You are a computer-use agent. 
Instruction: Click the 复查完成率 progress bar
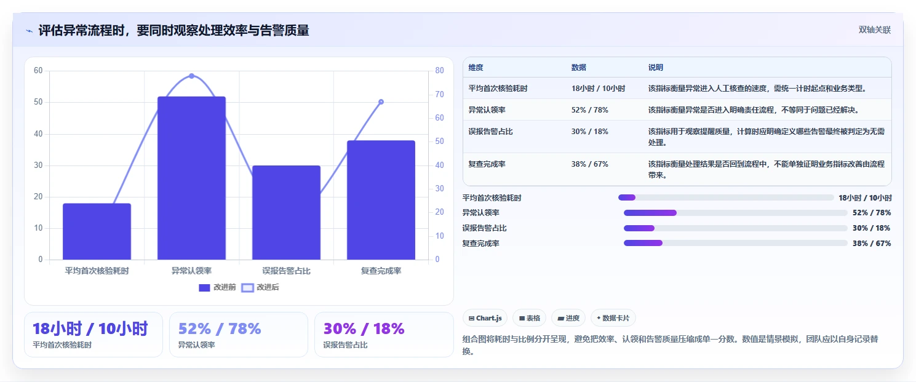click(x=736, y=243)
